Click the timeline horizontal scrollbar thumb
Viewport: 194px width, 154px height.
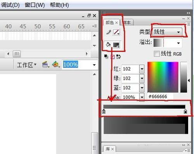tap(17, 54)
